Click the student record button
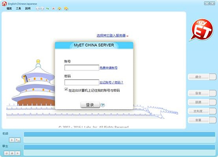 pyautogui.click(x=7, y=153)
